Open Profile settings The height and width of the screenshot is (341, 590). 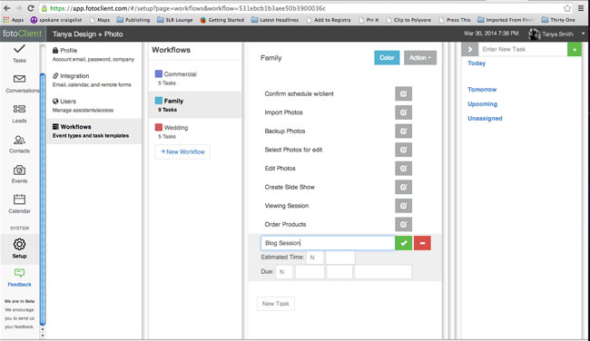pyautogui.click(x=93, y=54)
